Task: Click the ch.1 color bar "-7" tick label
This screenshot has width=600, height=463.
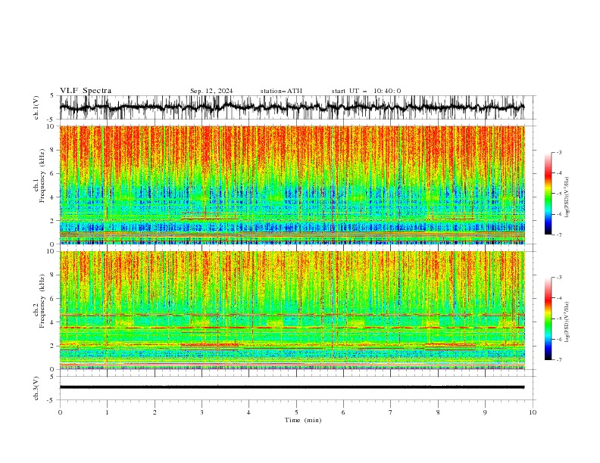Action: (559, 235)
